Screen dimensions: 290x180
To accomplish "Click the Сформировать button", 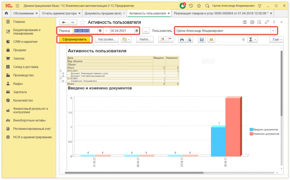I will (74, 40).
